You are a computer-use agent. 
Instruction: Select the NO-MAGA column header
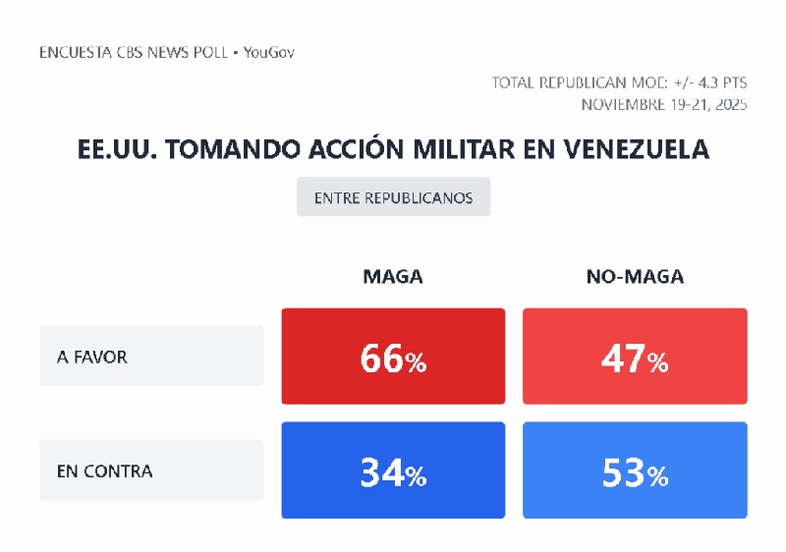point(635,277)
